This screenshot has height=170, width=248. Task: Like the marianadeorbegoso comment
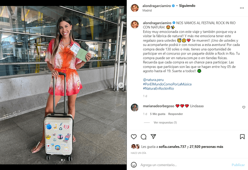tap(244, 107)
